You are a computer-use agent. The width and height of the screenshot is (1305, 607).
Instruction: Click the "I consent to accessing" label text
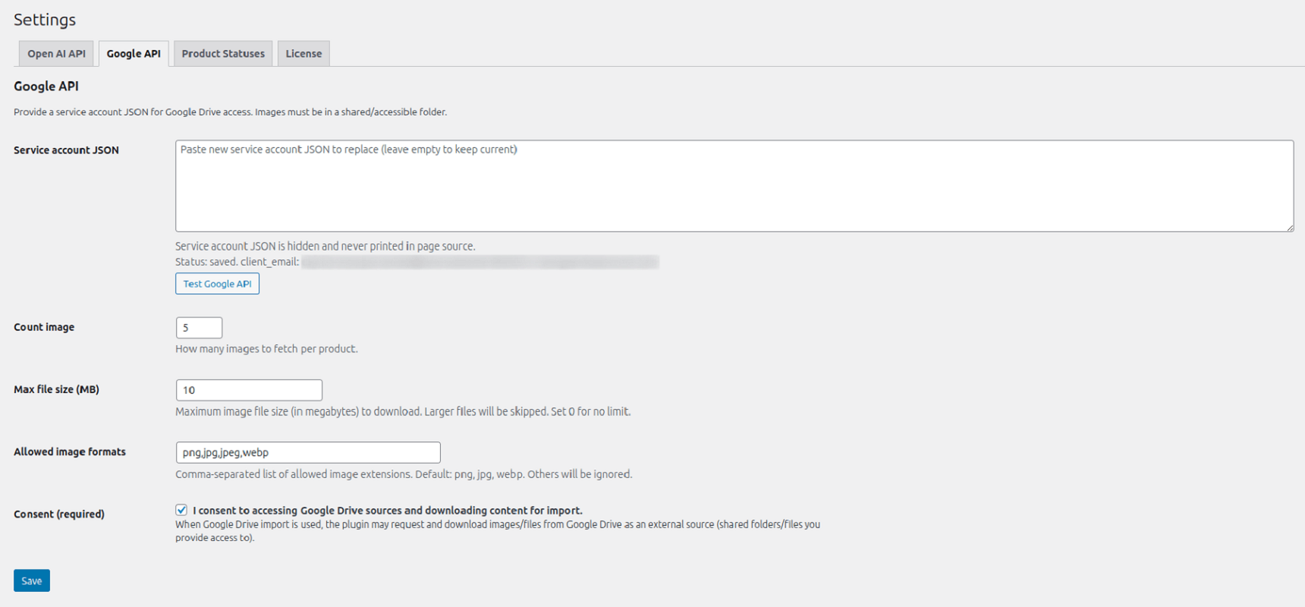(387, 511)
